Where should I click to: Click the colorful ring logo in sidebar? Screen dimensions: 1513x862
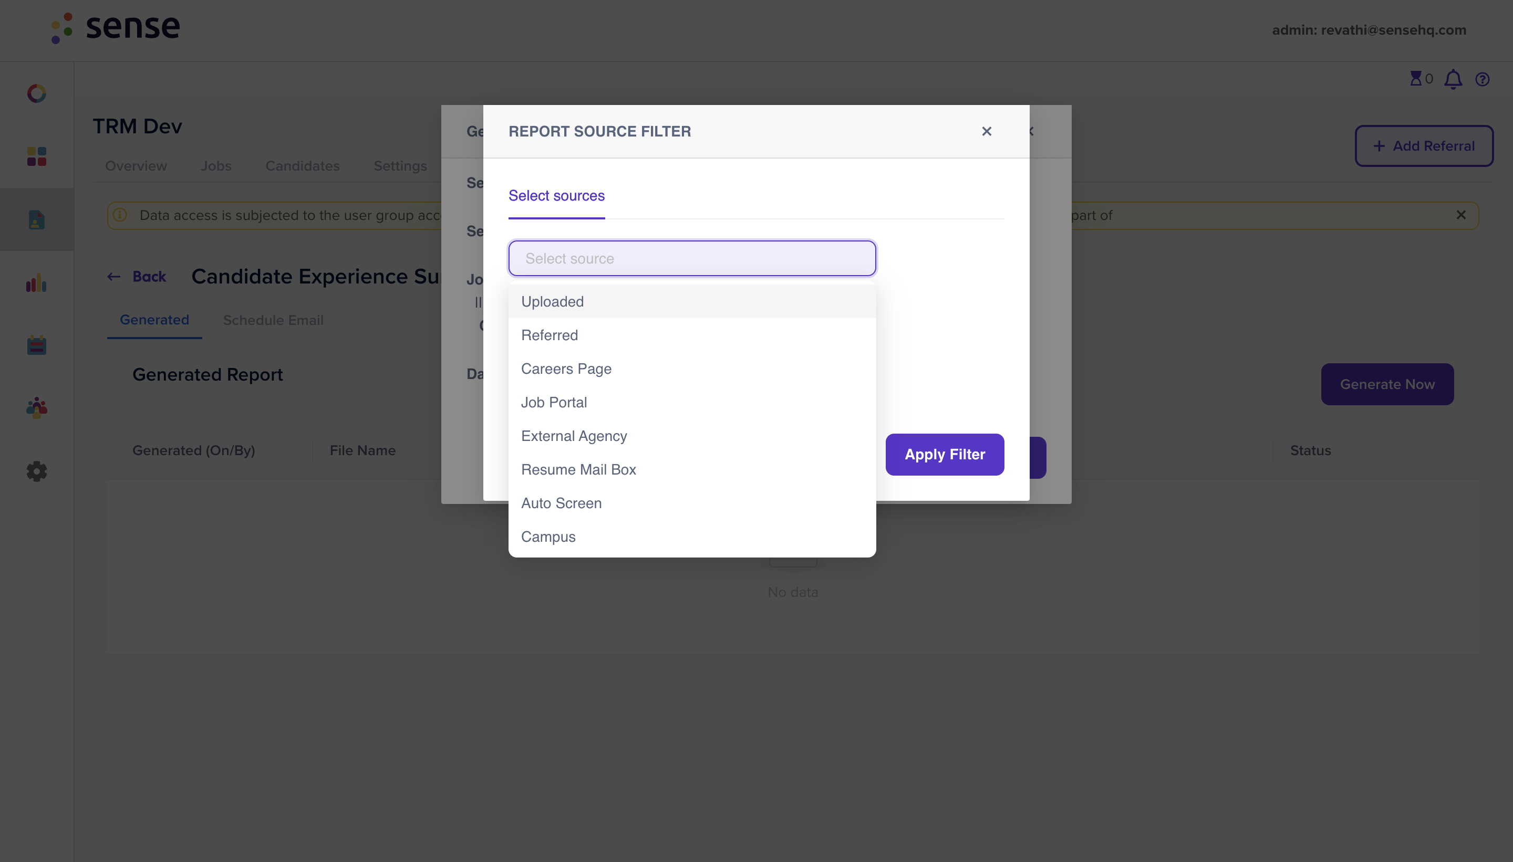37,93
